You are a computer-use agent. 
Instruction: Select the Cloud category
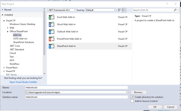[x=13, y=53]
